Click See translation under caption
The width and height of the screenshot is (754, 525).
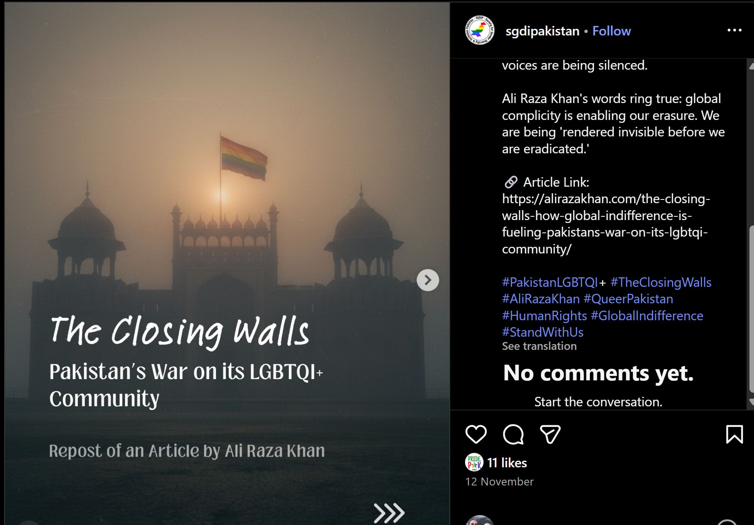point(539,346)
